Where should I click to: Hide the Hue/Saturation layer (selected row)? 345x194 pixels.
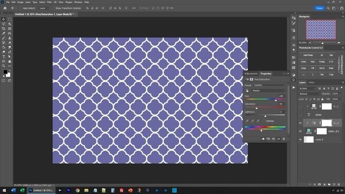point(300,123)
